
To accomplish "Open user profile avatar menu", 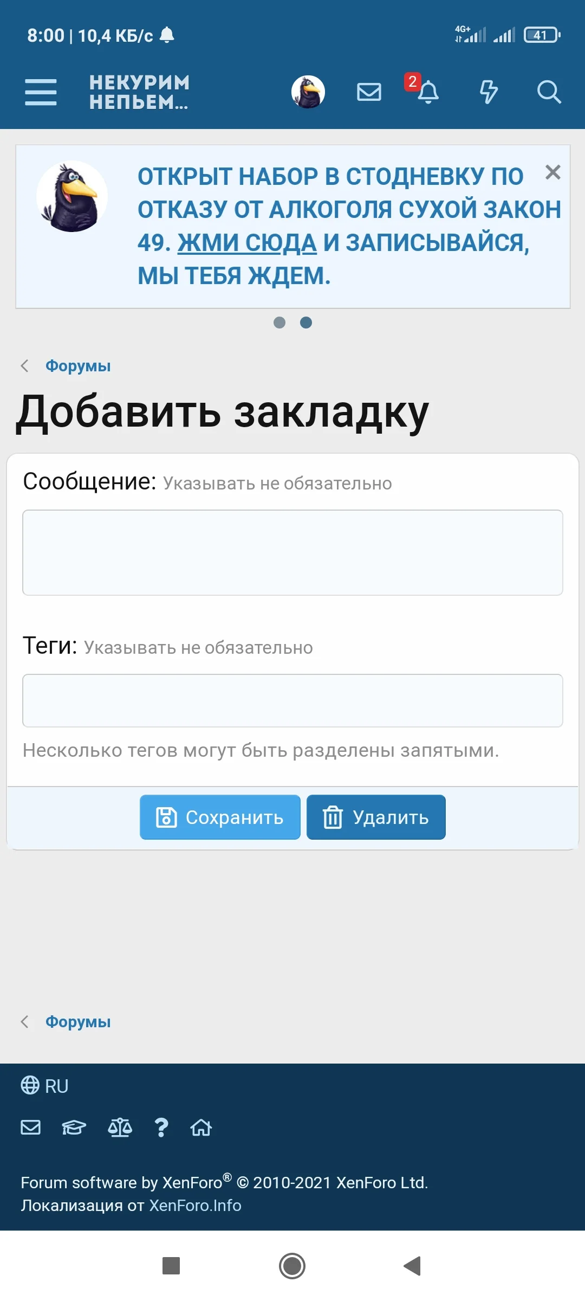I will (x=308, y=92).
